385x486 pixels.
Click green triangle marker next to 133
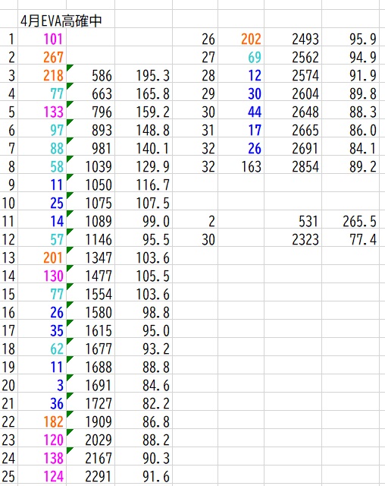click(x=70, y=104)
